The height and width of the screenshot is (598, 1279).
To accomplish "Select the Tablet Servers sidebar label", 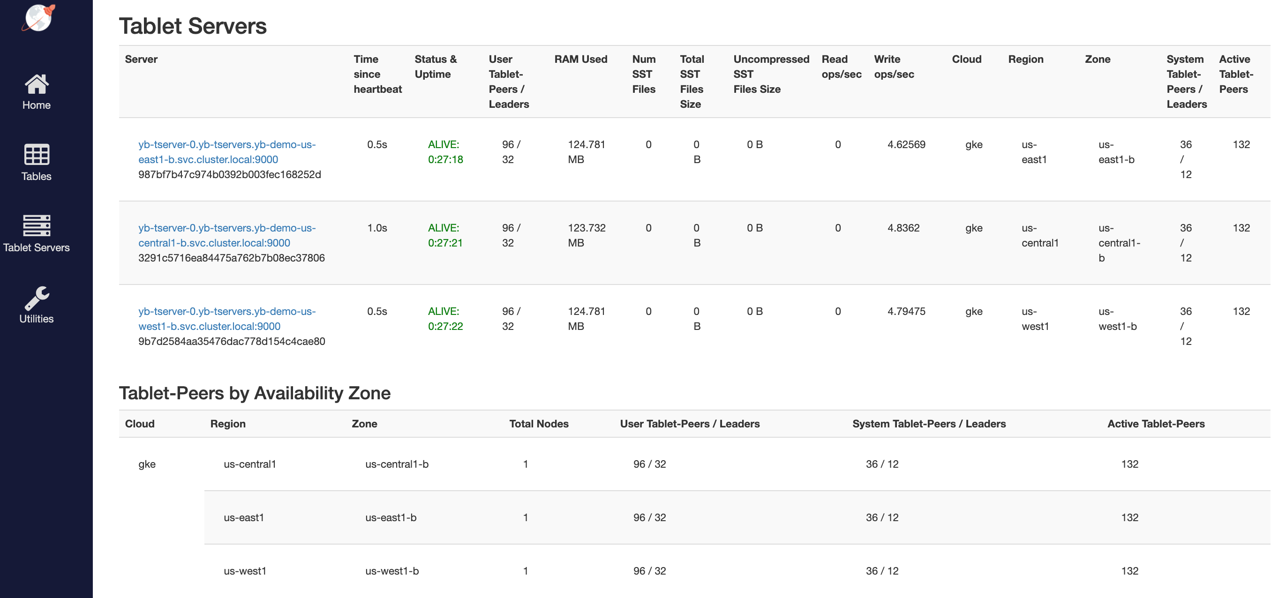I will tap(36, 247).
